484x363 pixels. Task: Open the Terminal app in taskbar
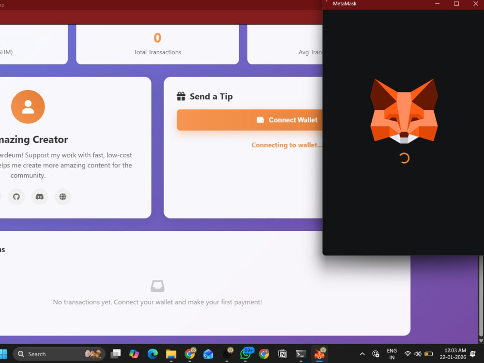pyautogui.click(x=301, y=354)
